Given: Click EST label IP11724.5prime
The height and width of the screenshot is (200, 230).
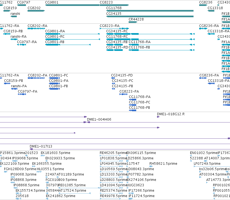Looking at the screenshot, I should (x=142, y=196).
